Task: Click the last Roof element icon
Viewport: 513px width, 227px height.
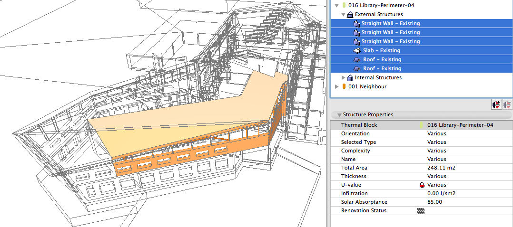Action: [357, 68]
